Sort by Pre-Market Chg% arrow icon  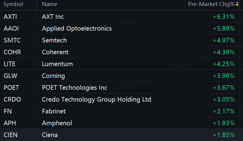(x=237, y=4)
